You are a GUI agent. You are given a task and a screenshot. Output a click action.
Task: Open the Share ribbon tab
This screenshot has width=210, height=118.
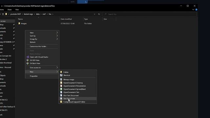point(10,10)
